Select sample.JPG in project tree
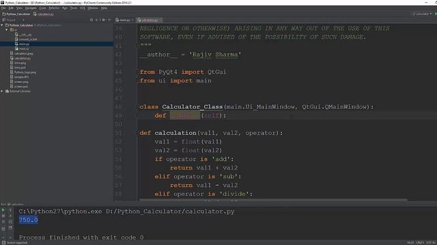Image resolution: width=437 pixels, height=245 pixels. click(x=20, y=77)
